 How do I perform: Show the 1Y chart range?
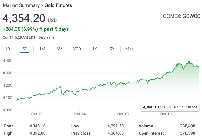(x=95, y=49)
